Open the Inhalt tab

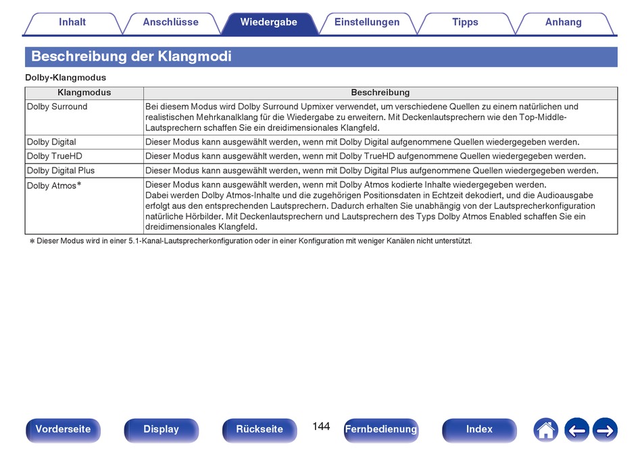click(72, 22)
